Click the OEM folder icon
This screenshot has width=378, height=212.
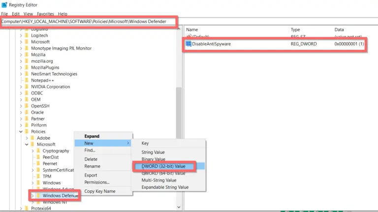[x=27, y=99]
